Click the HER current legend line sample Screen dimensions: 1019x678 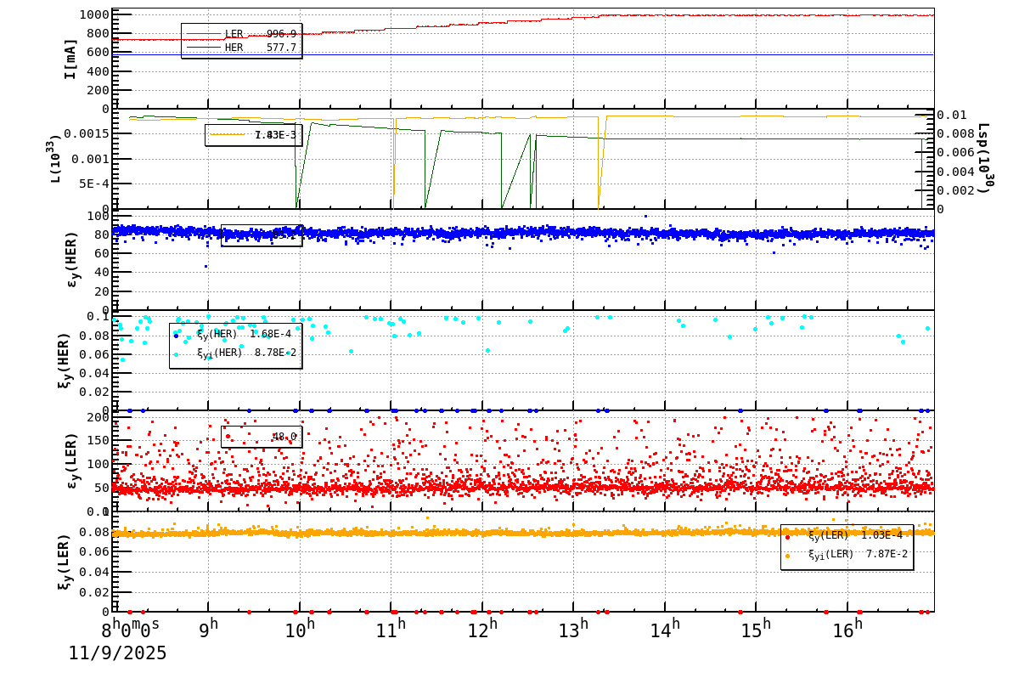[204, 45]
